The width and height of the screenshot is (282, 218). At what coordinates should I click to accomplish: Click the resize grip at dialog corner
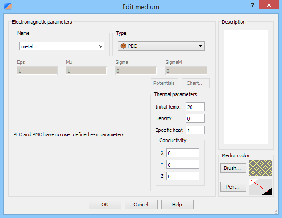(275, 212)
